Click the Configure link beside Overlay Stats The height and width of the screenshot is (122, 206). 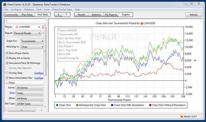(39, 73)
